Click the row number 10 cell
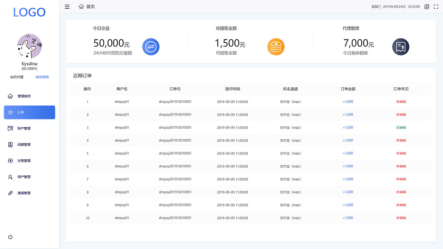The height and width of the screenshot is (249, 443). [88, 218]
